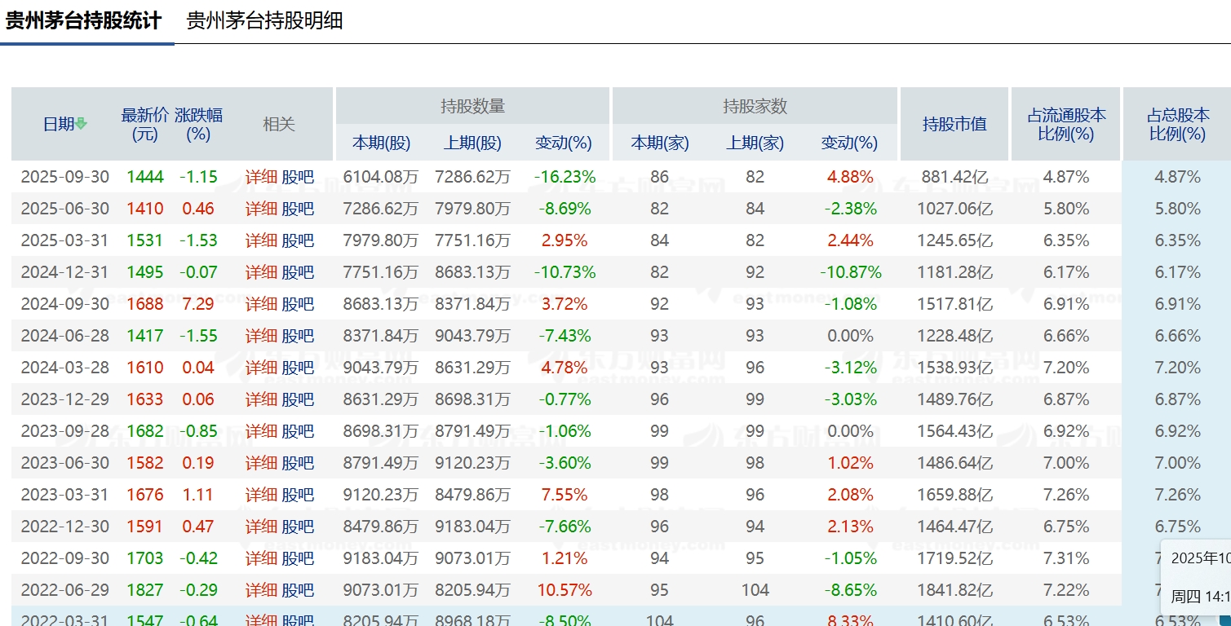Select holder count 104 in 2022-06-29 row
The height and width of the screenshot is (626, 1231).
pyautogui.click(x=755, y=590)
